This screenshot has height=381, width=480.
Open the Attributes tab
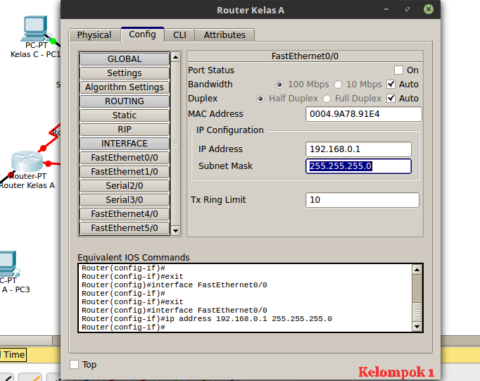pos(225,35)
